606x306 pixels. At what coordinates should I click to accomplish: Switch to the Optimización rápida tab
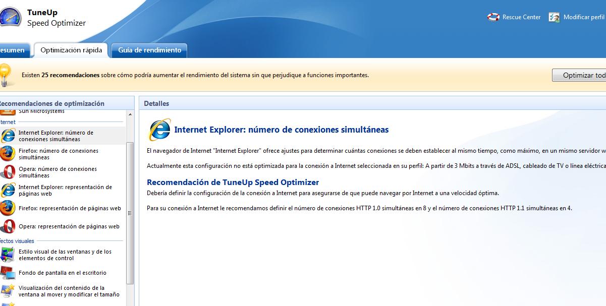tap(71, 50)
